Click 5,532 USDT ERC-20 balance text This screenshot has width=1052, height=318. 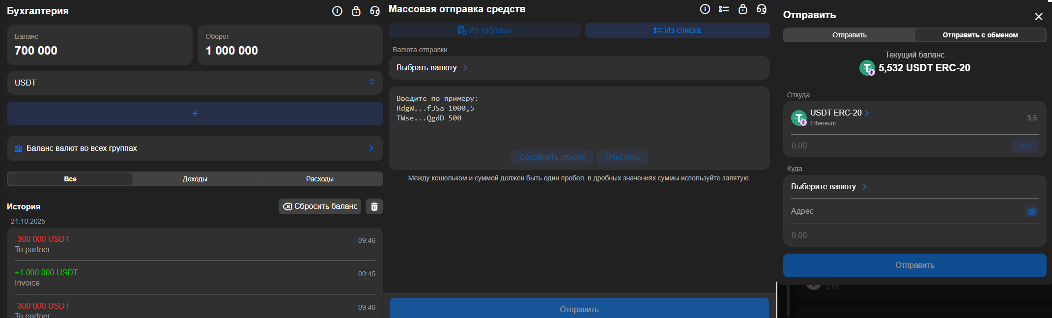tap(924, 68)
